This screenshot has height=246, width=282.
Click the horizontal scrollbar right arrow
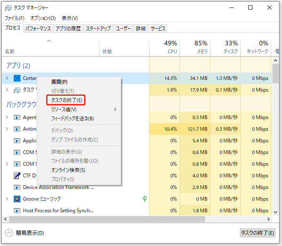(269, 219)
